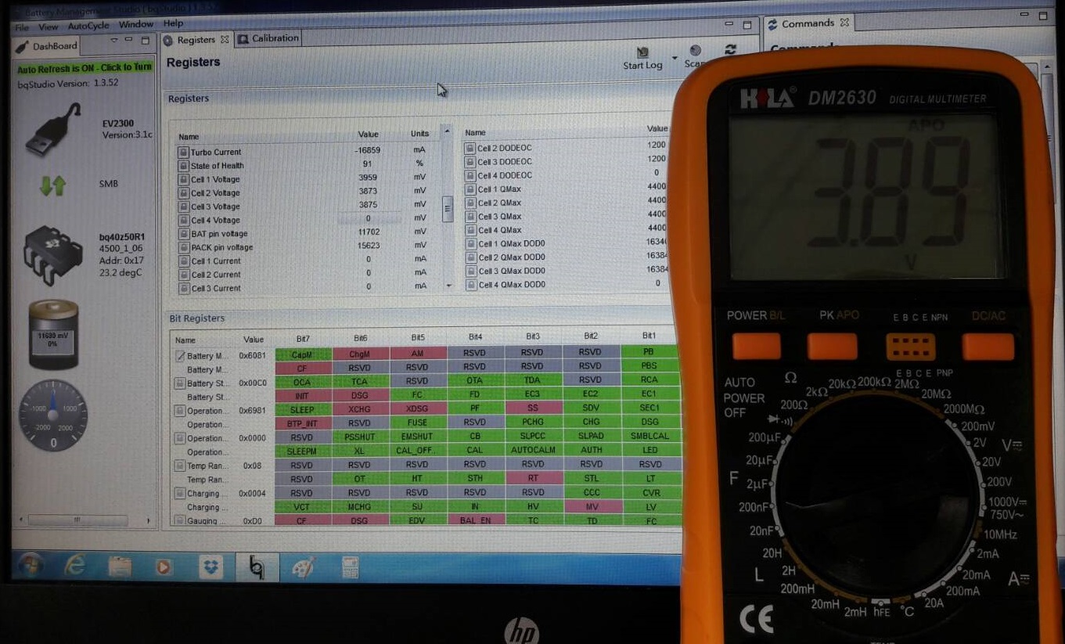The width and height of the screenshot is (1065, 644).
Task: Click the lock icon beside Cell 3 QMax
Action: click(470, 216)
